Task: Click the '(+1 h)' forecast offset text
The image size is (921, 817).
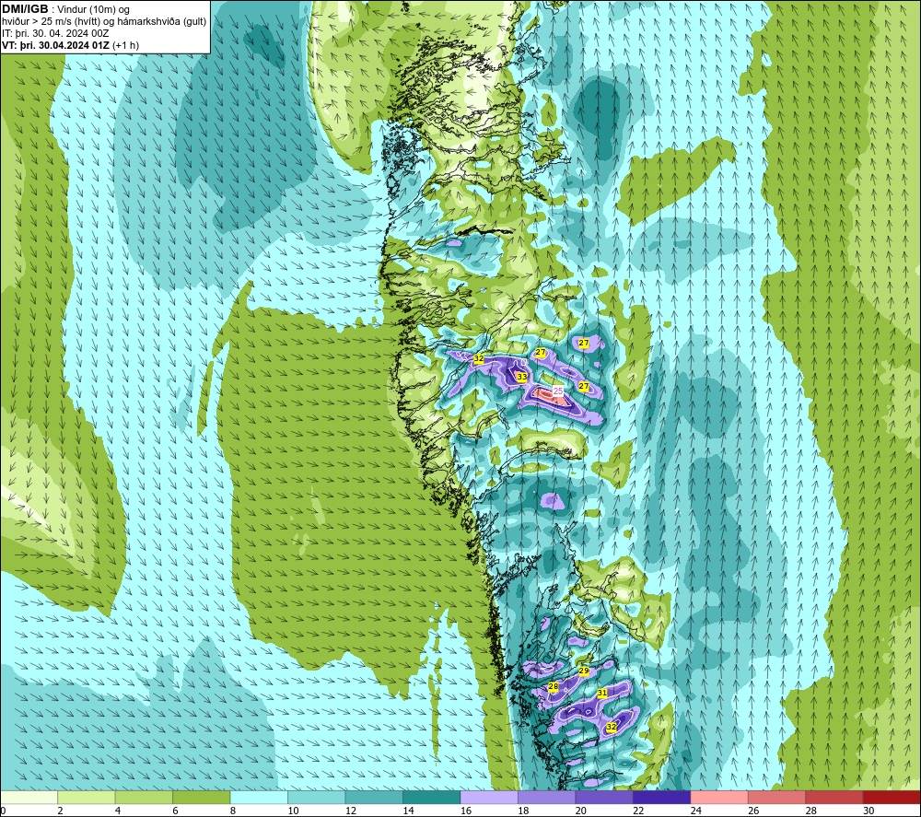Action: (125, 45)
